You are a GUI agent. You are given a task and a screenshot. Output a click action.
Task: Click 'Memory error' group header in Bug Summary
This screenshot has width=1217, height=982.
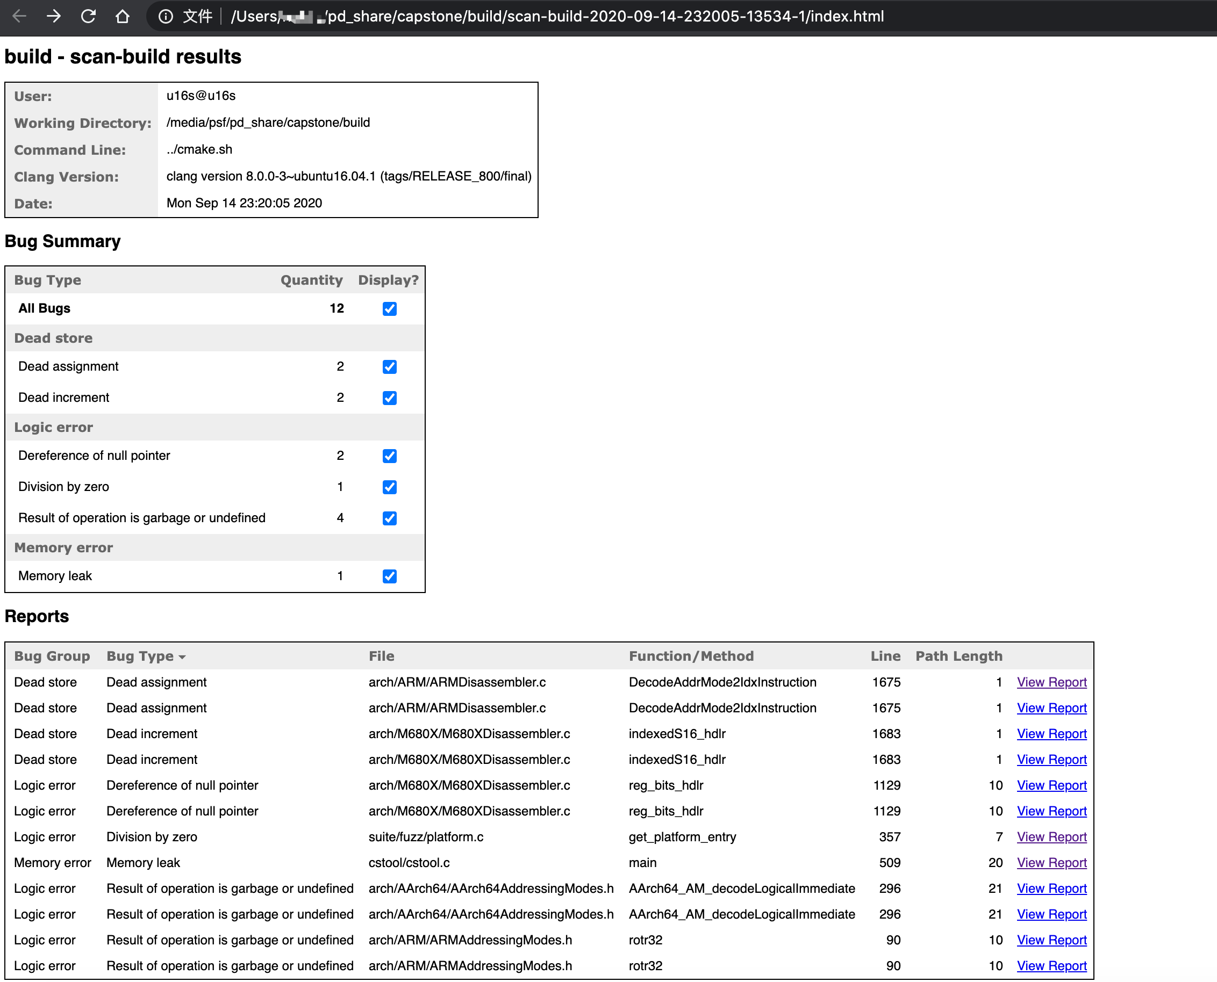63,547
